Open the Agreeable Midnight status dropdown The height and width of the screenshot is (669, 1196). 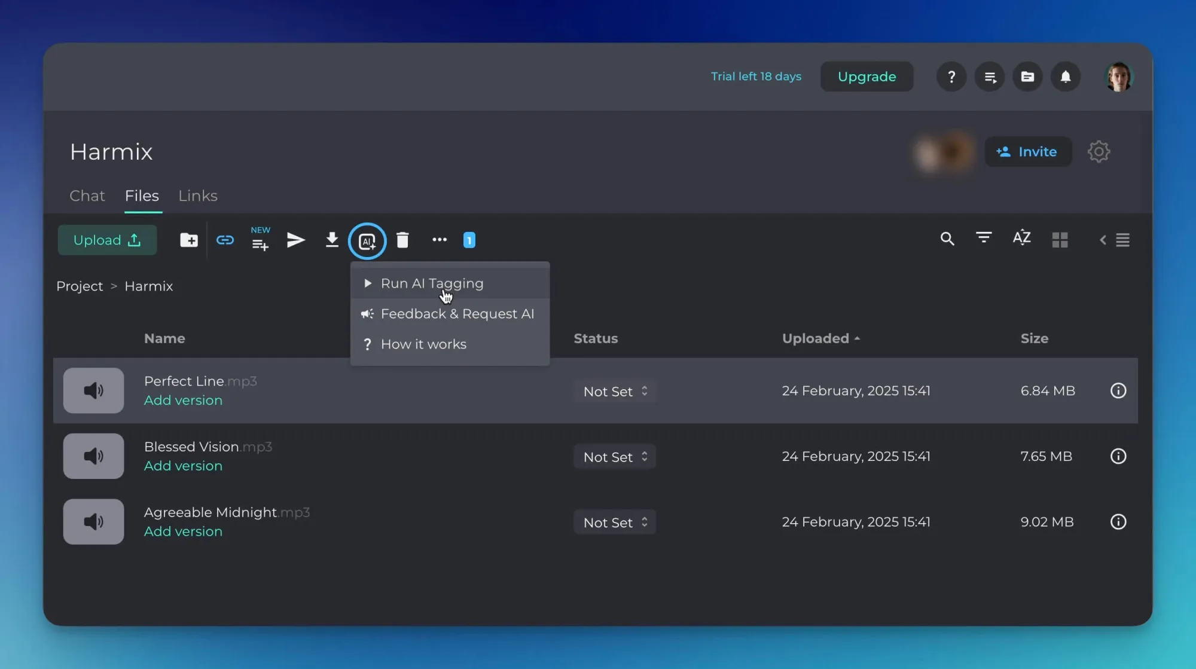click(x=615, y=523)
